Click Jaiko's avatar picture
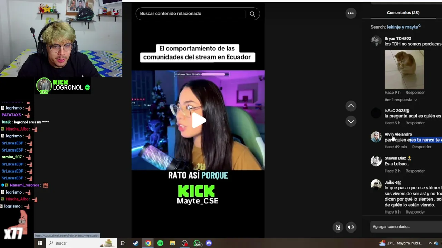Viewport: 442px width, 248px height. click(376, 185)
